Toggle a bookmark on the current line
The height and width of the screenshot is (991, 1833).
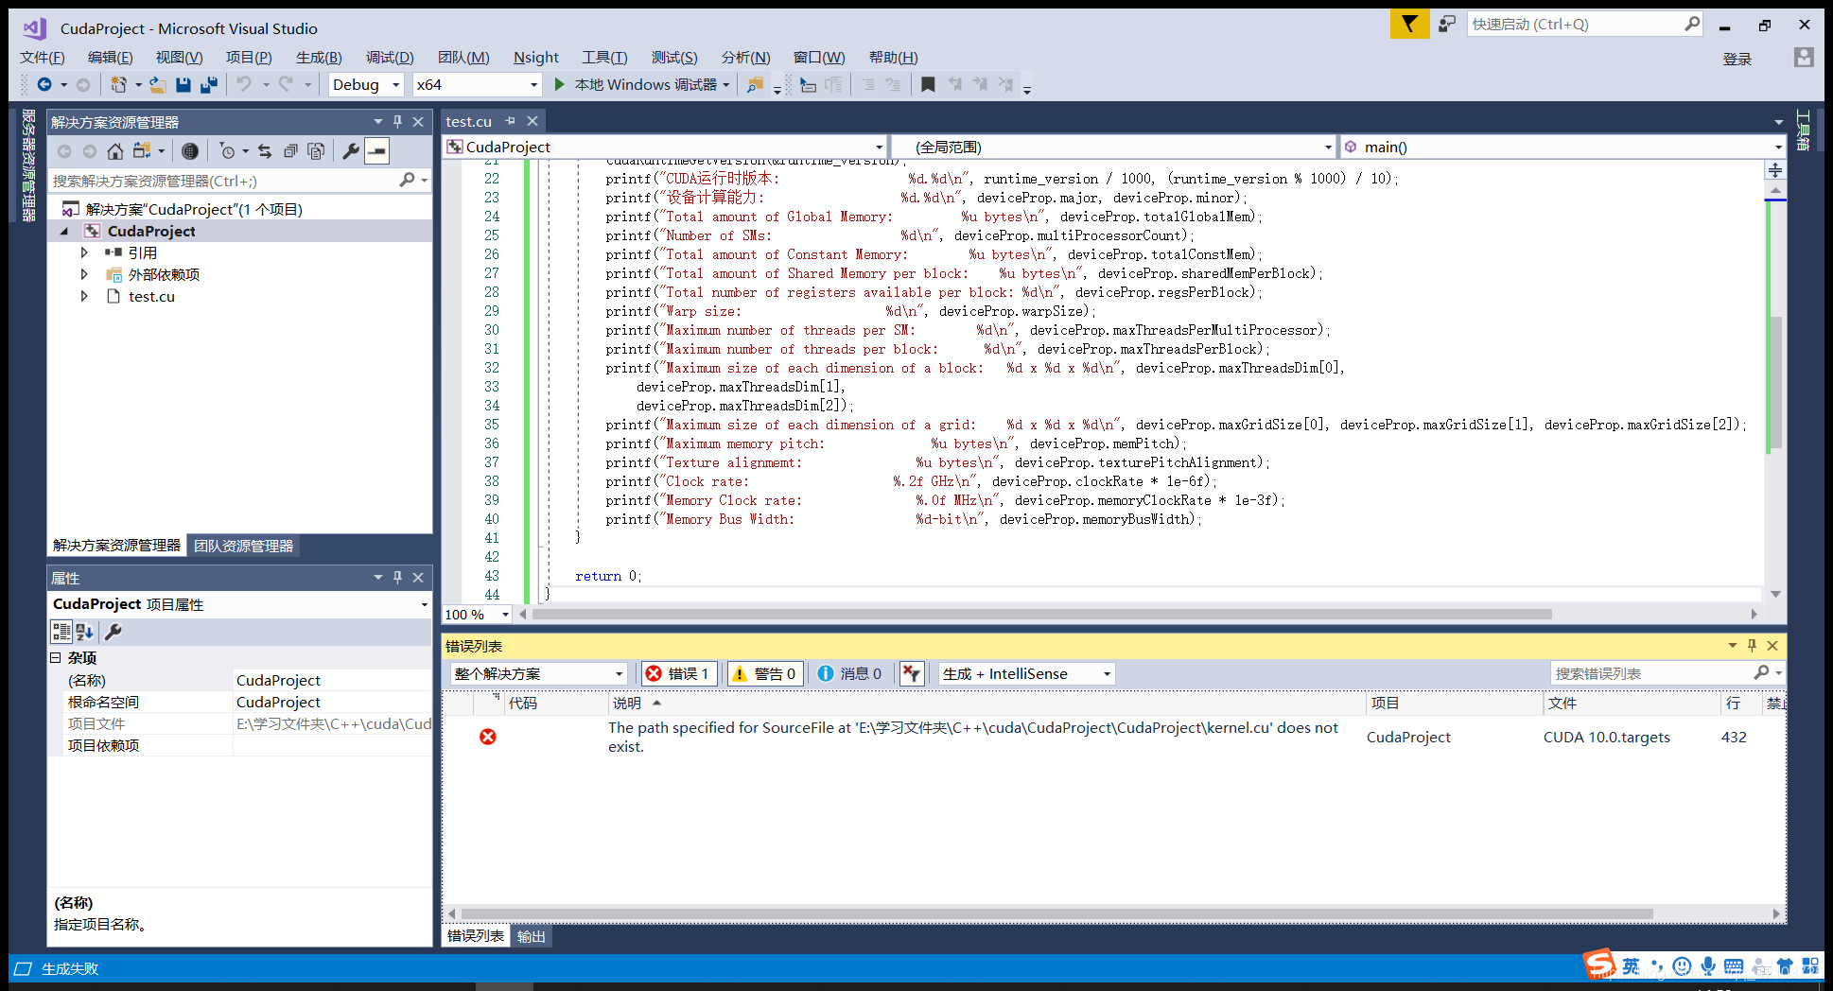tap(928, 85)
